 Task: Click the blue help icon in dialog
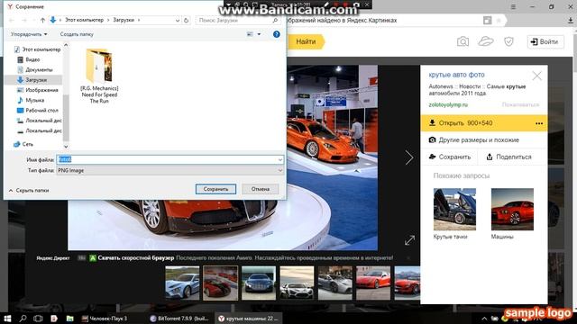tap(277, 34)
